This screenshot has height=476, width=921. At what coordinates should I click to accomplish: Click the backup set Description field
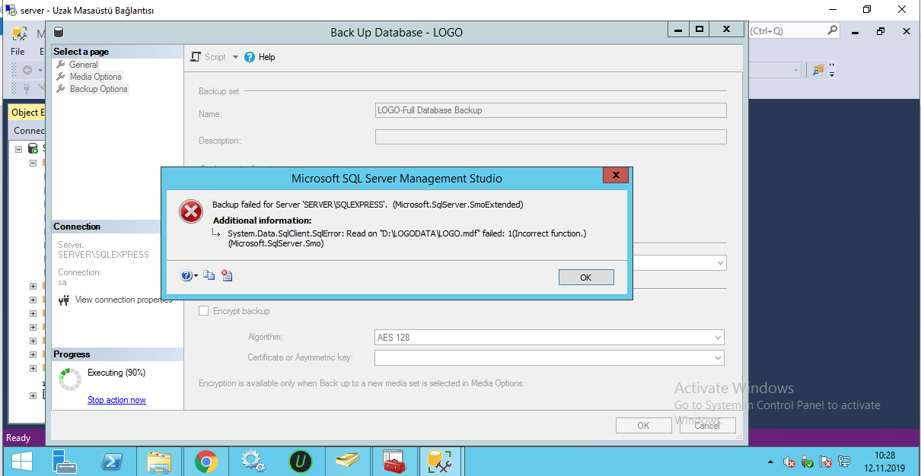pyautogui.click(x=551, y=137)
